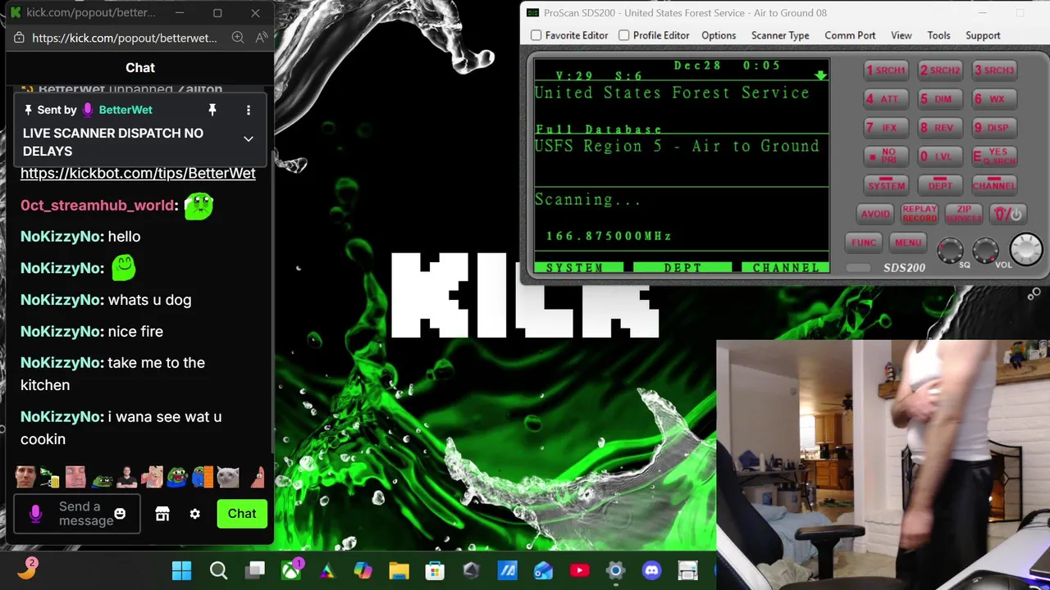The height and width of the screenshot is (590, 1050).
Task: Click the BetterWet username in pinned message
Action: point(126,110)
